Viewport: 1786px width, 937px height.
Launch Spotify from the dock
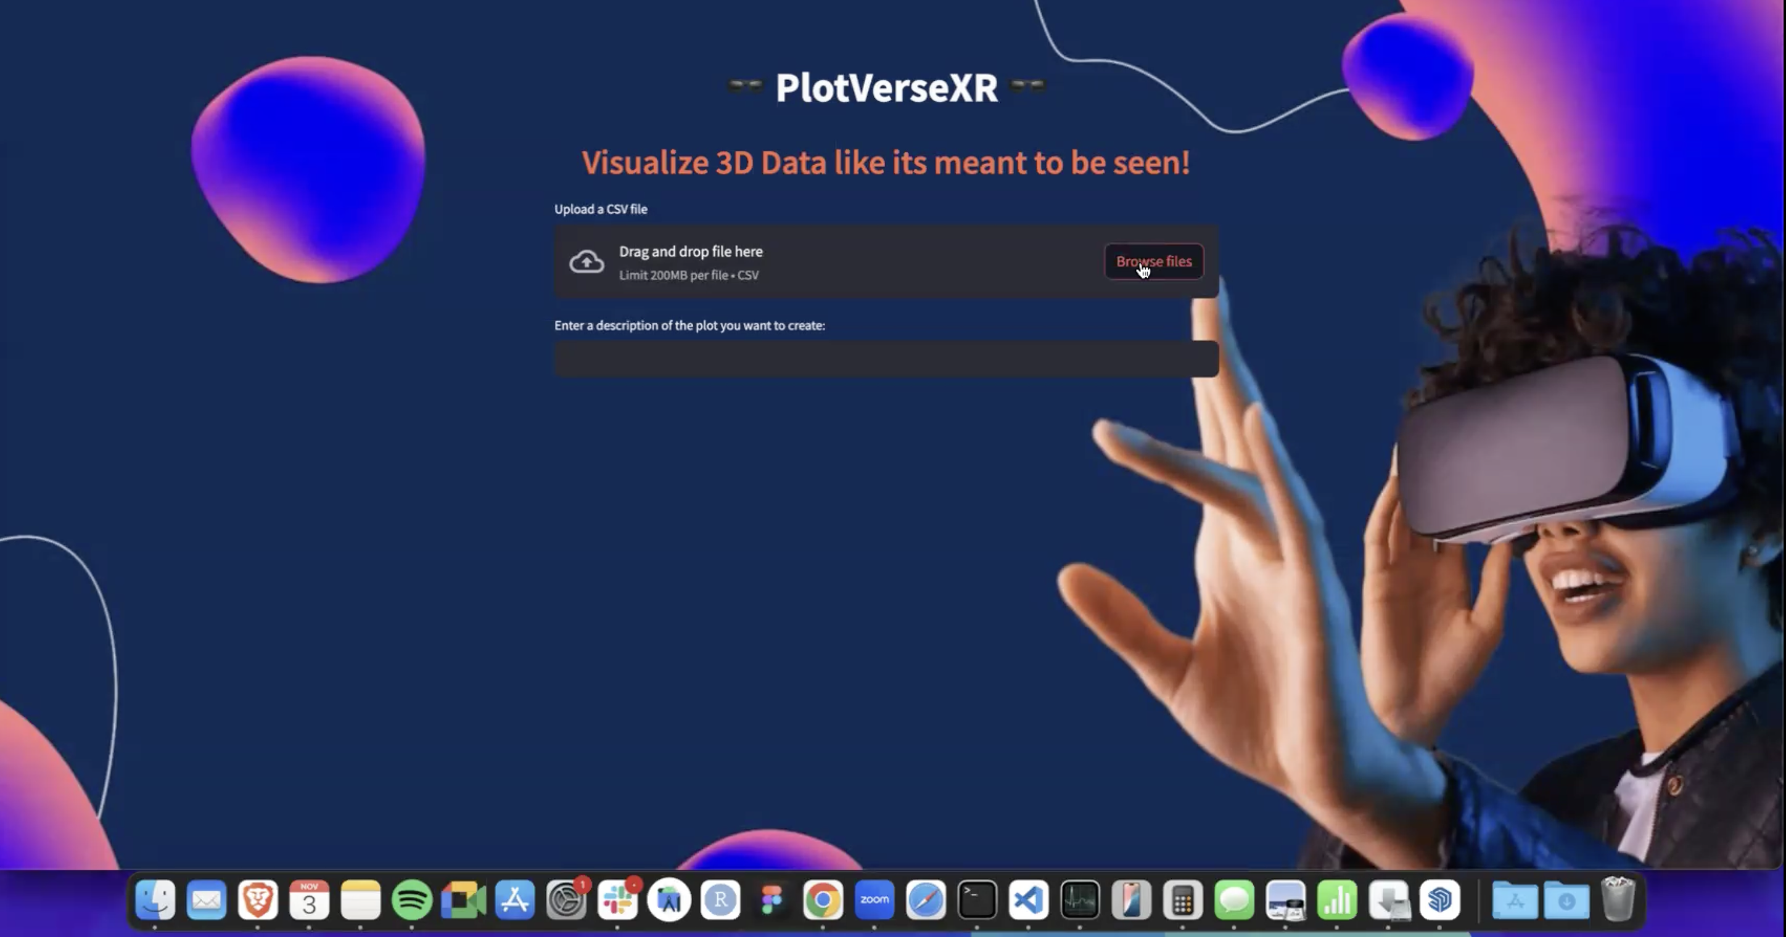point(412,899)
